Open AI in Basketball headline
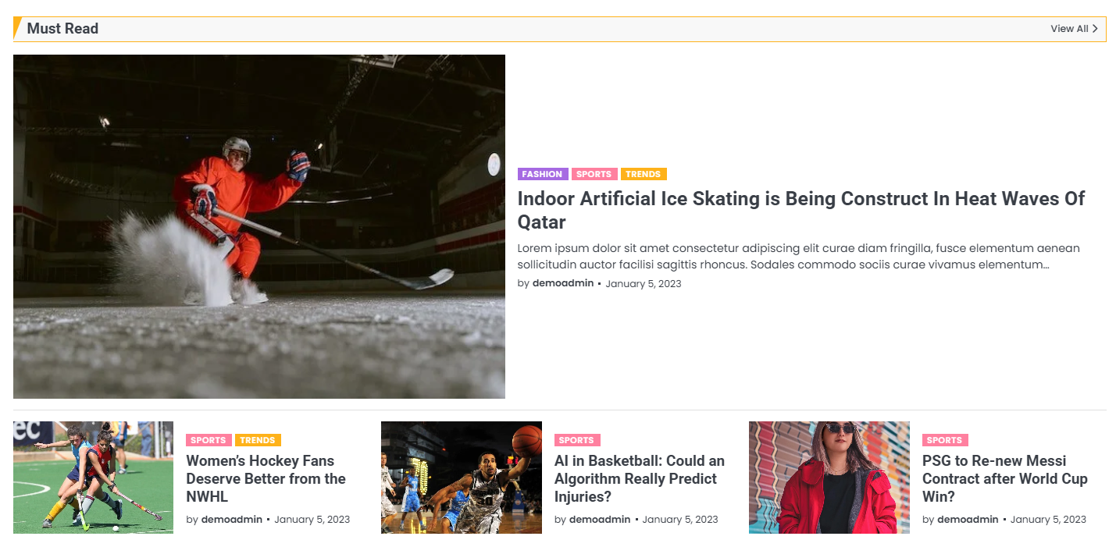Image resolution: width=1116 pixels, height=554 pixels. click(640, 478)
